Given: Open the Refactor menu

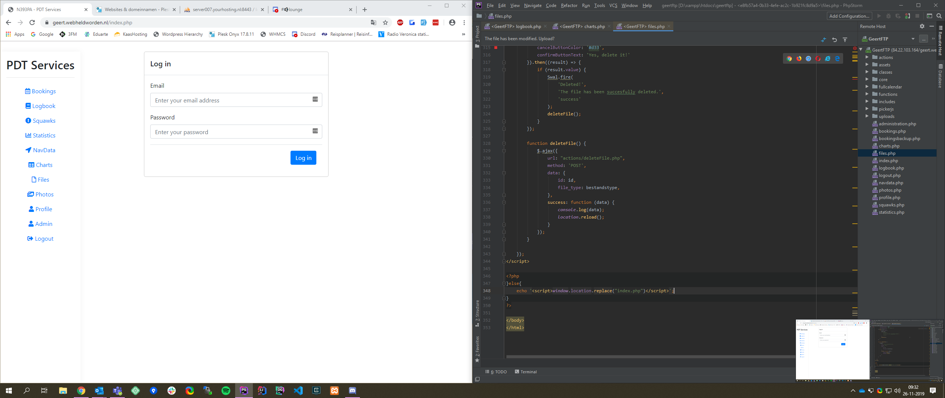Looking at the screenshot, I should (569, 5).
